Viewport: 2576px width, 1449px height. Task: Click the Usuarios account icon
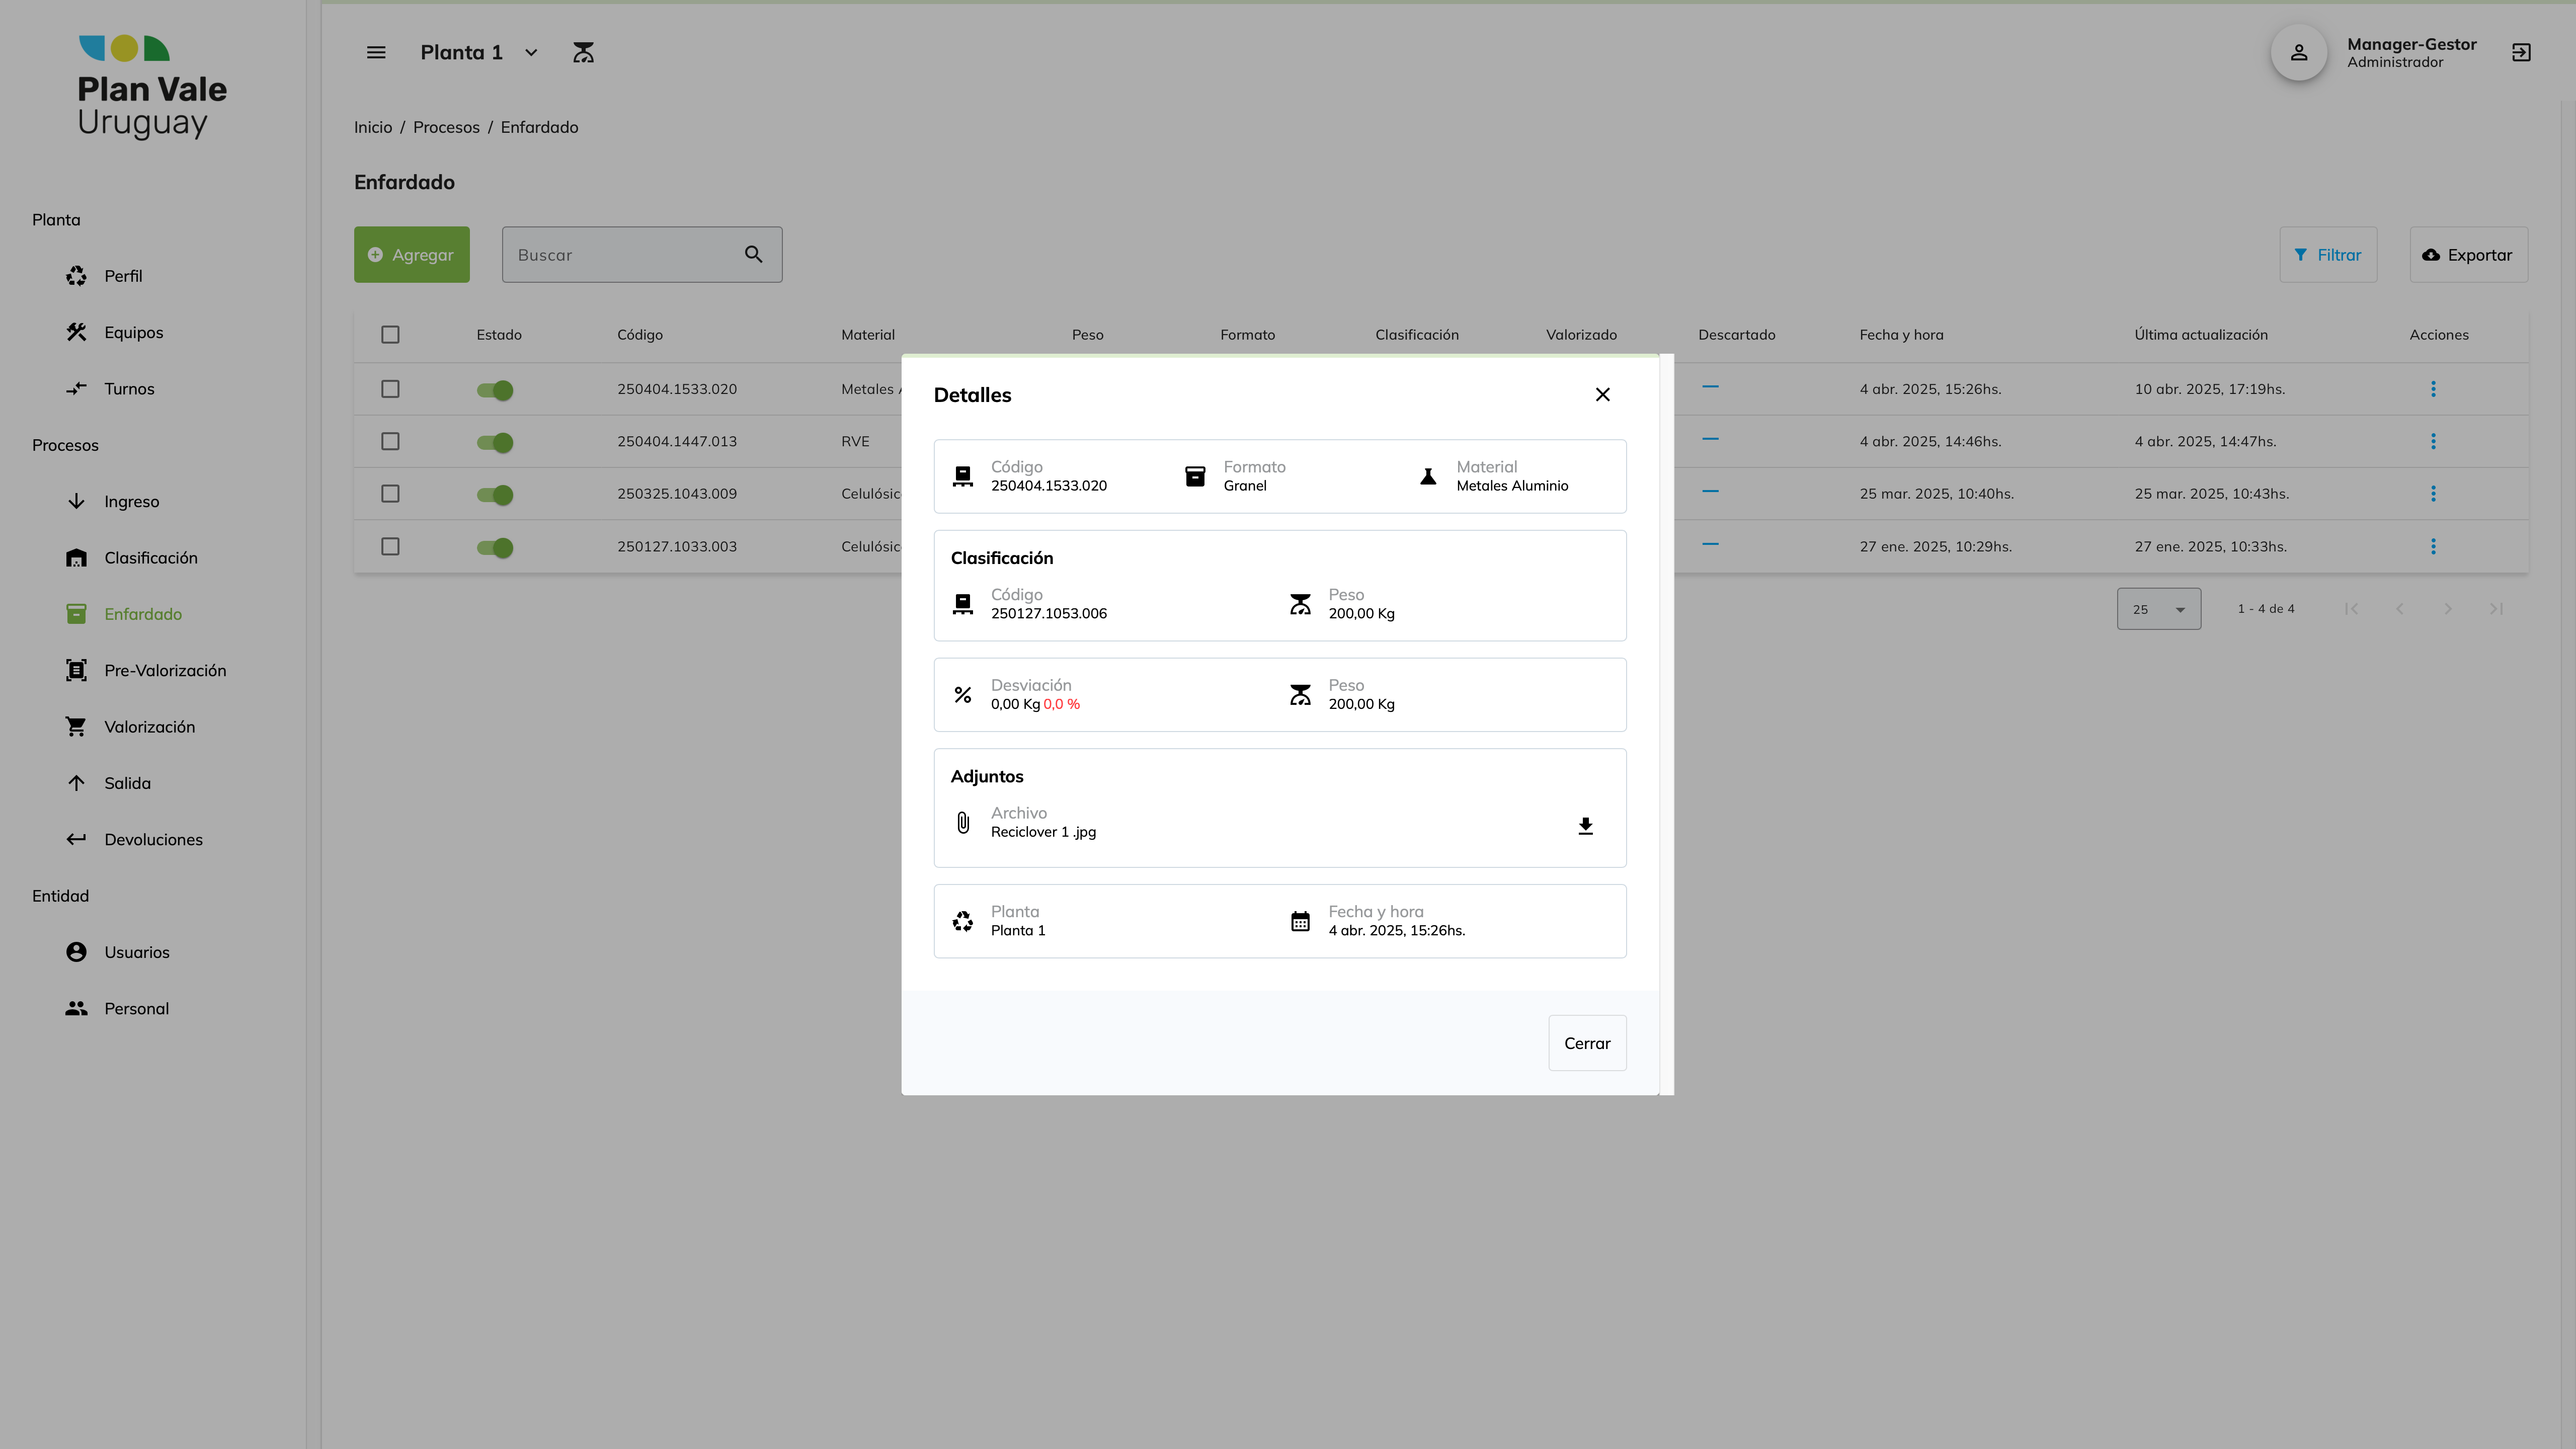point(76,952)
